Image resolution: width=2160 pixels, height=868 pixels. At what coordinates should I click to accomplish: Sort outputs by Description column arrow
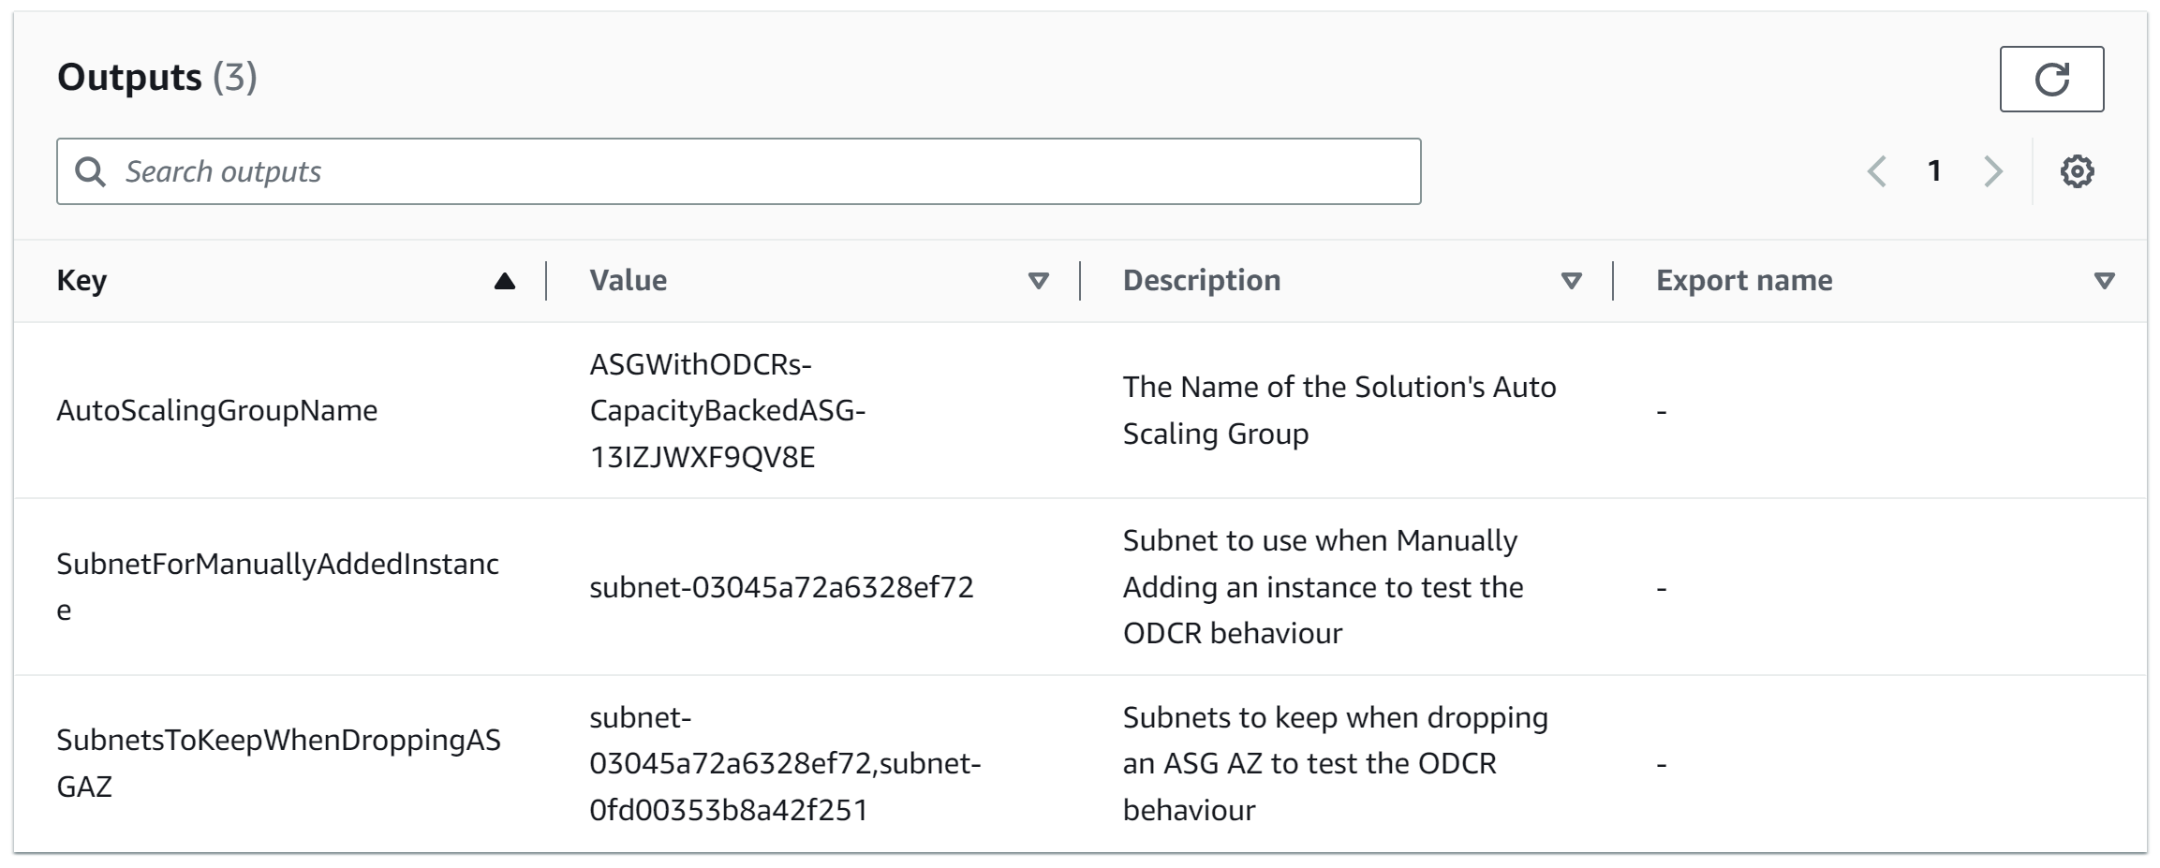(1571, 281)
